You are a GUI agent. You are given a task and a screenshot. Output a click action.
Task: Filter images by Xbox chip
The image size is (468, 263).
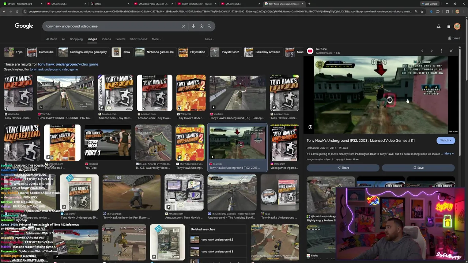pos(122,52)
